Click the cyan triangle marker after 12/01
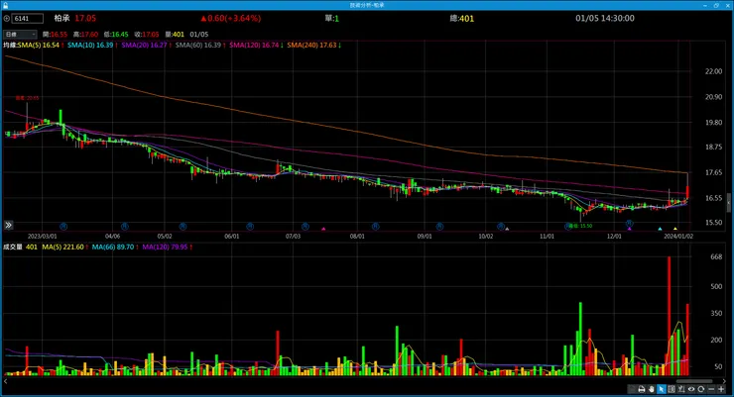The height and width of the screenshot is (397, 734). 660,229
